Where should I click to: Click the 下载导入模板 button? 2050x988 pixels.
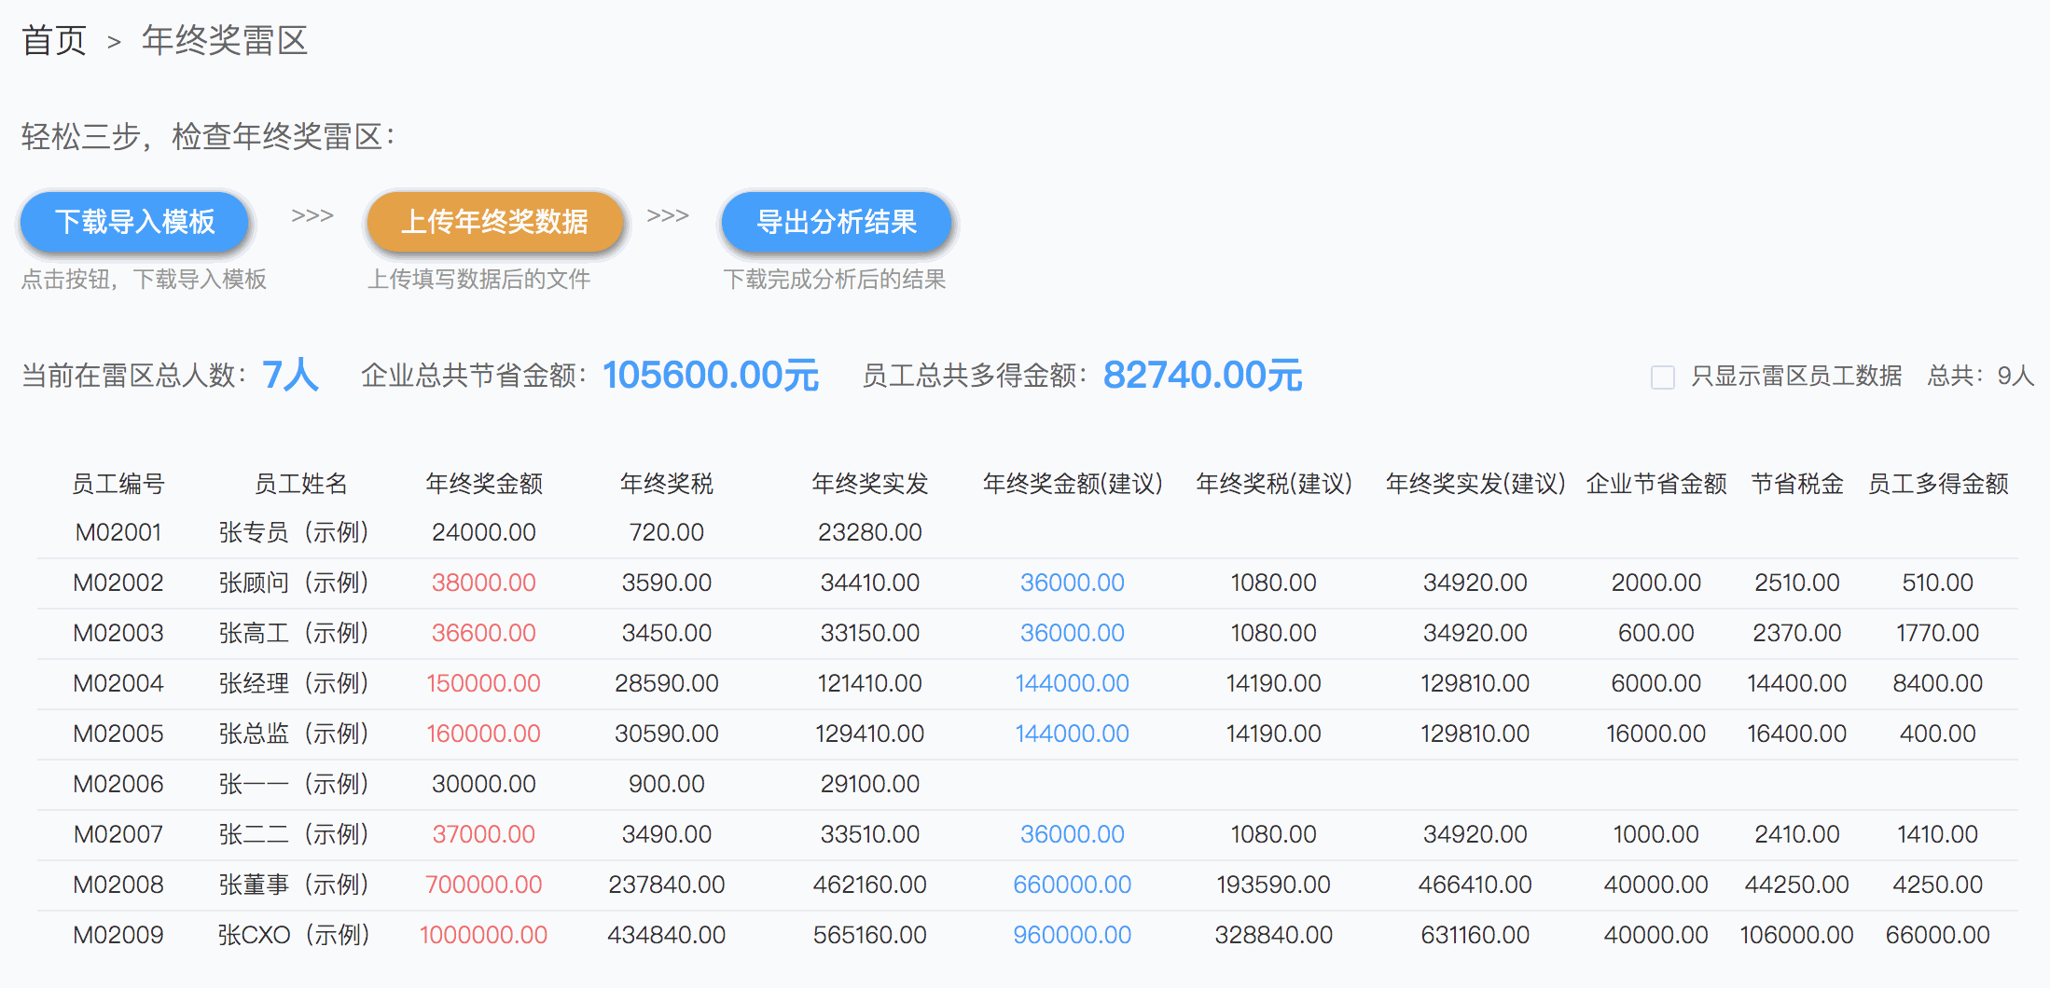point(134,222)
